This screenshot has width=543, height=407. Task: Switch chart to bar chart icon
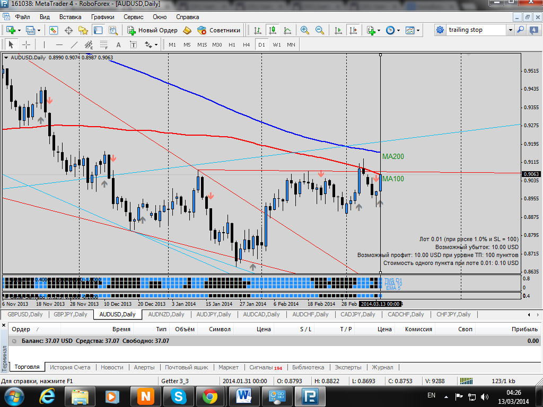click(257, 30)
